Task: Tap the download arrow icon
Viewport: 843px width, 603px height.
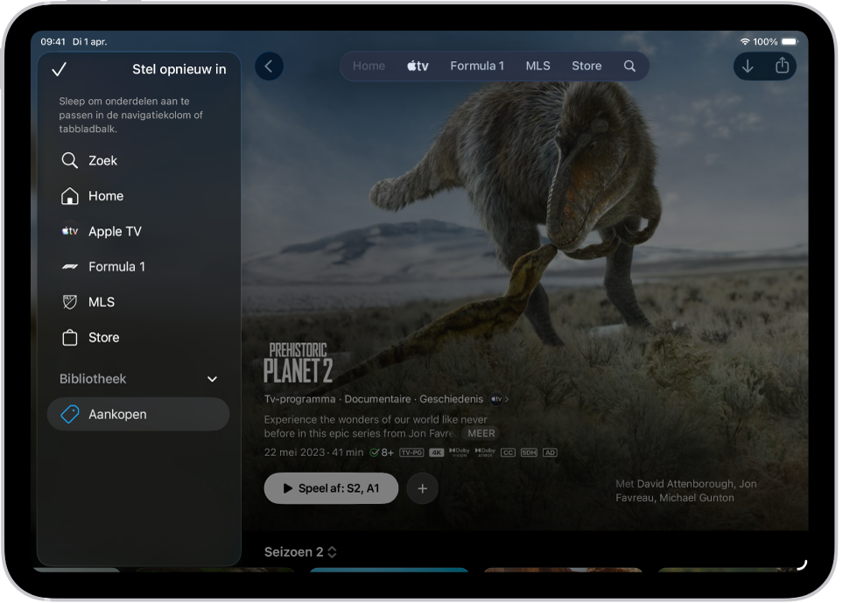Action: (748, 67)
